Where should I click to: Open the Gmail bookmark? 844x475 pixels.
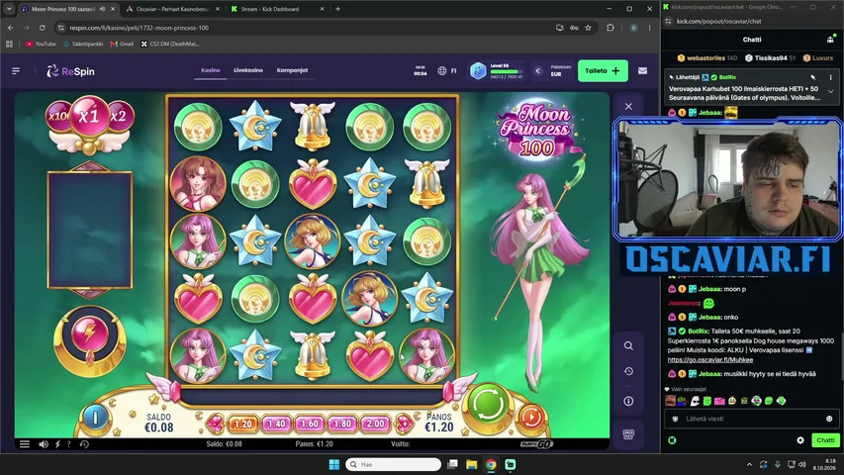(122, 45)
